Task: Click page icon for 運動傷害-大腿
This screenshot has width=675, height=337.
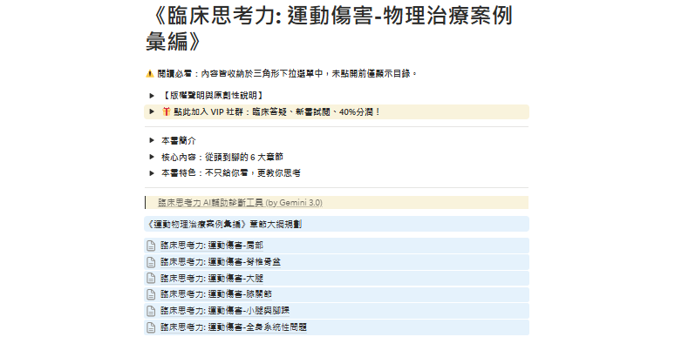Action: 151,279
